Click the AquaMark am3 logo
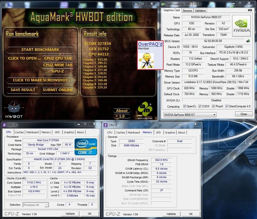 tap(145, 110)
